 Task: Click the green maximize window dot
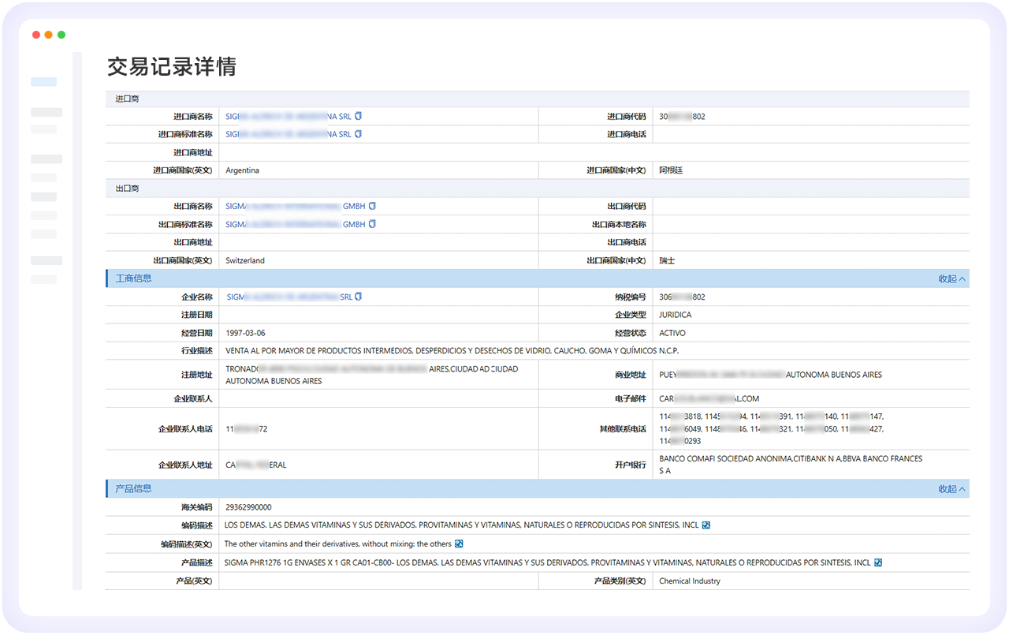tap(61, 35)
